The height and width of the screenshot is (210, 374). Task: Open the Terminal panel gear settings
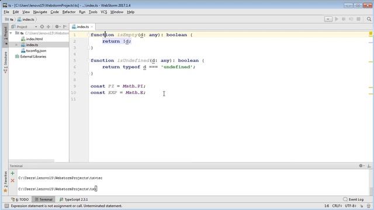361,166
